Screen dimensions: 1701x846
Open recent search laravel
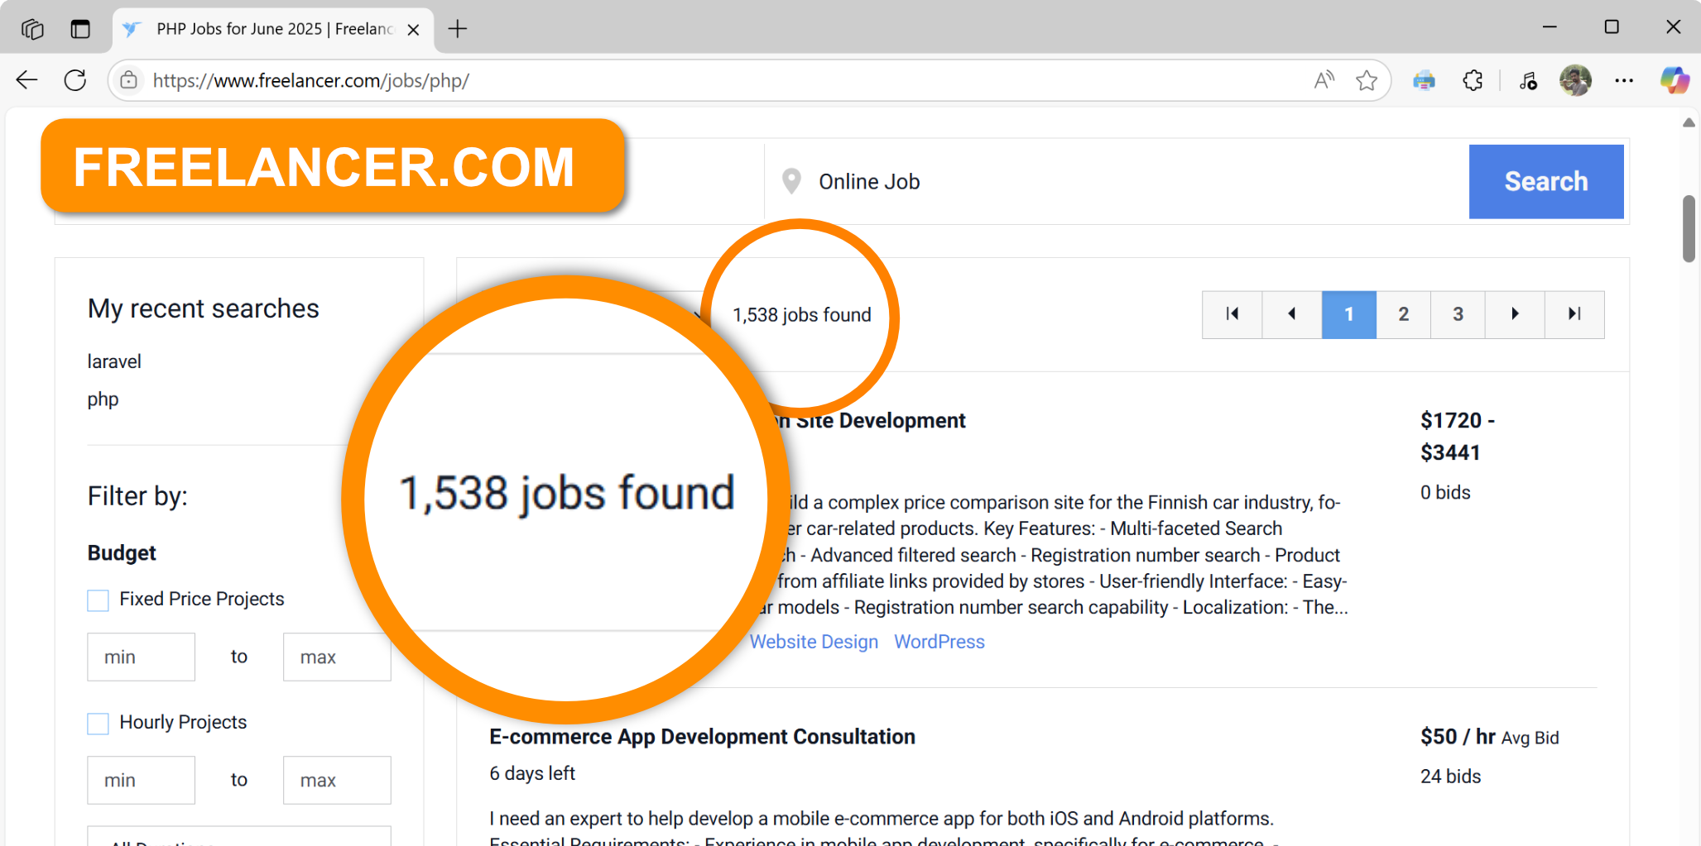[x=114, y=361]
